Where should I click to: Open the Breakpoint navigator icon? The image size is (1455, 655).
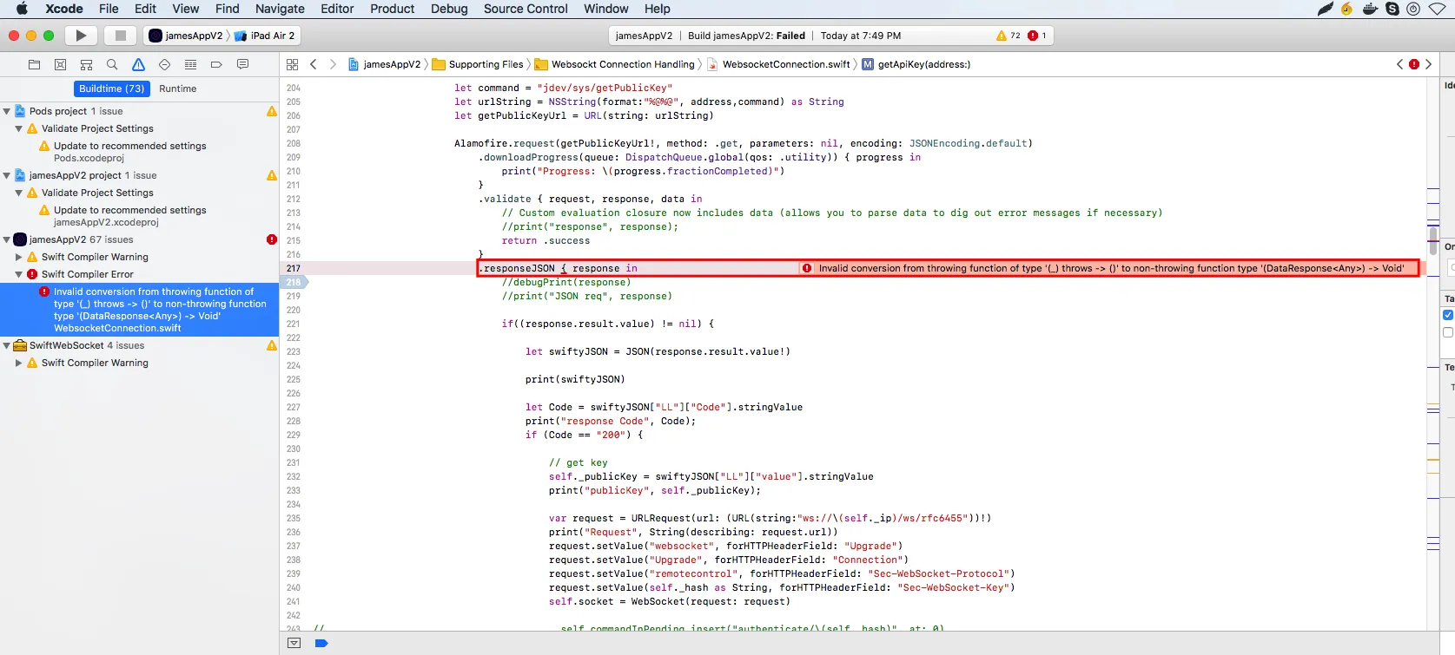coord(216,64)
